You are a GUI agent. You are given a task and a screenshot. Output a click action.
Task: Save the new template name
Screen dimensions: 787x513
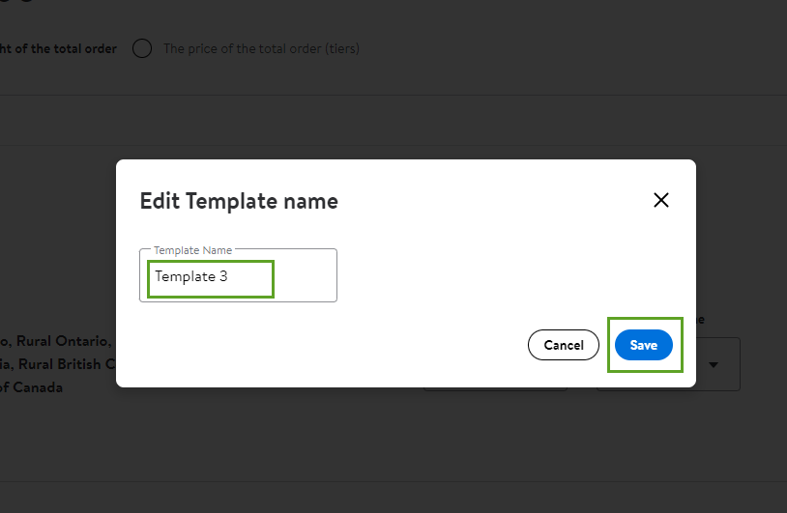tap(644, 345)
